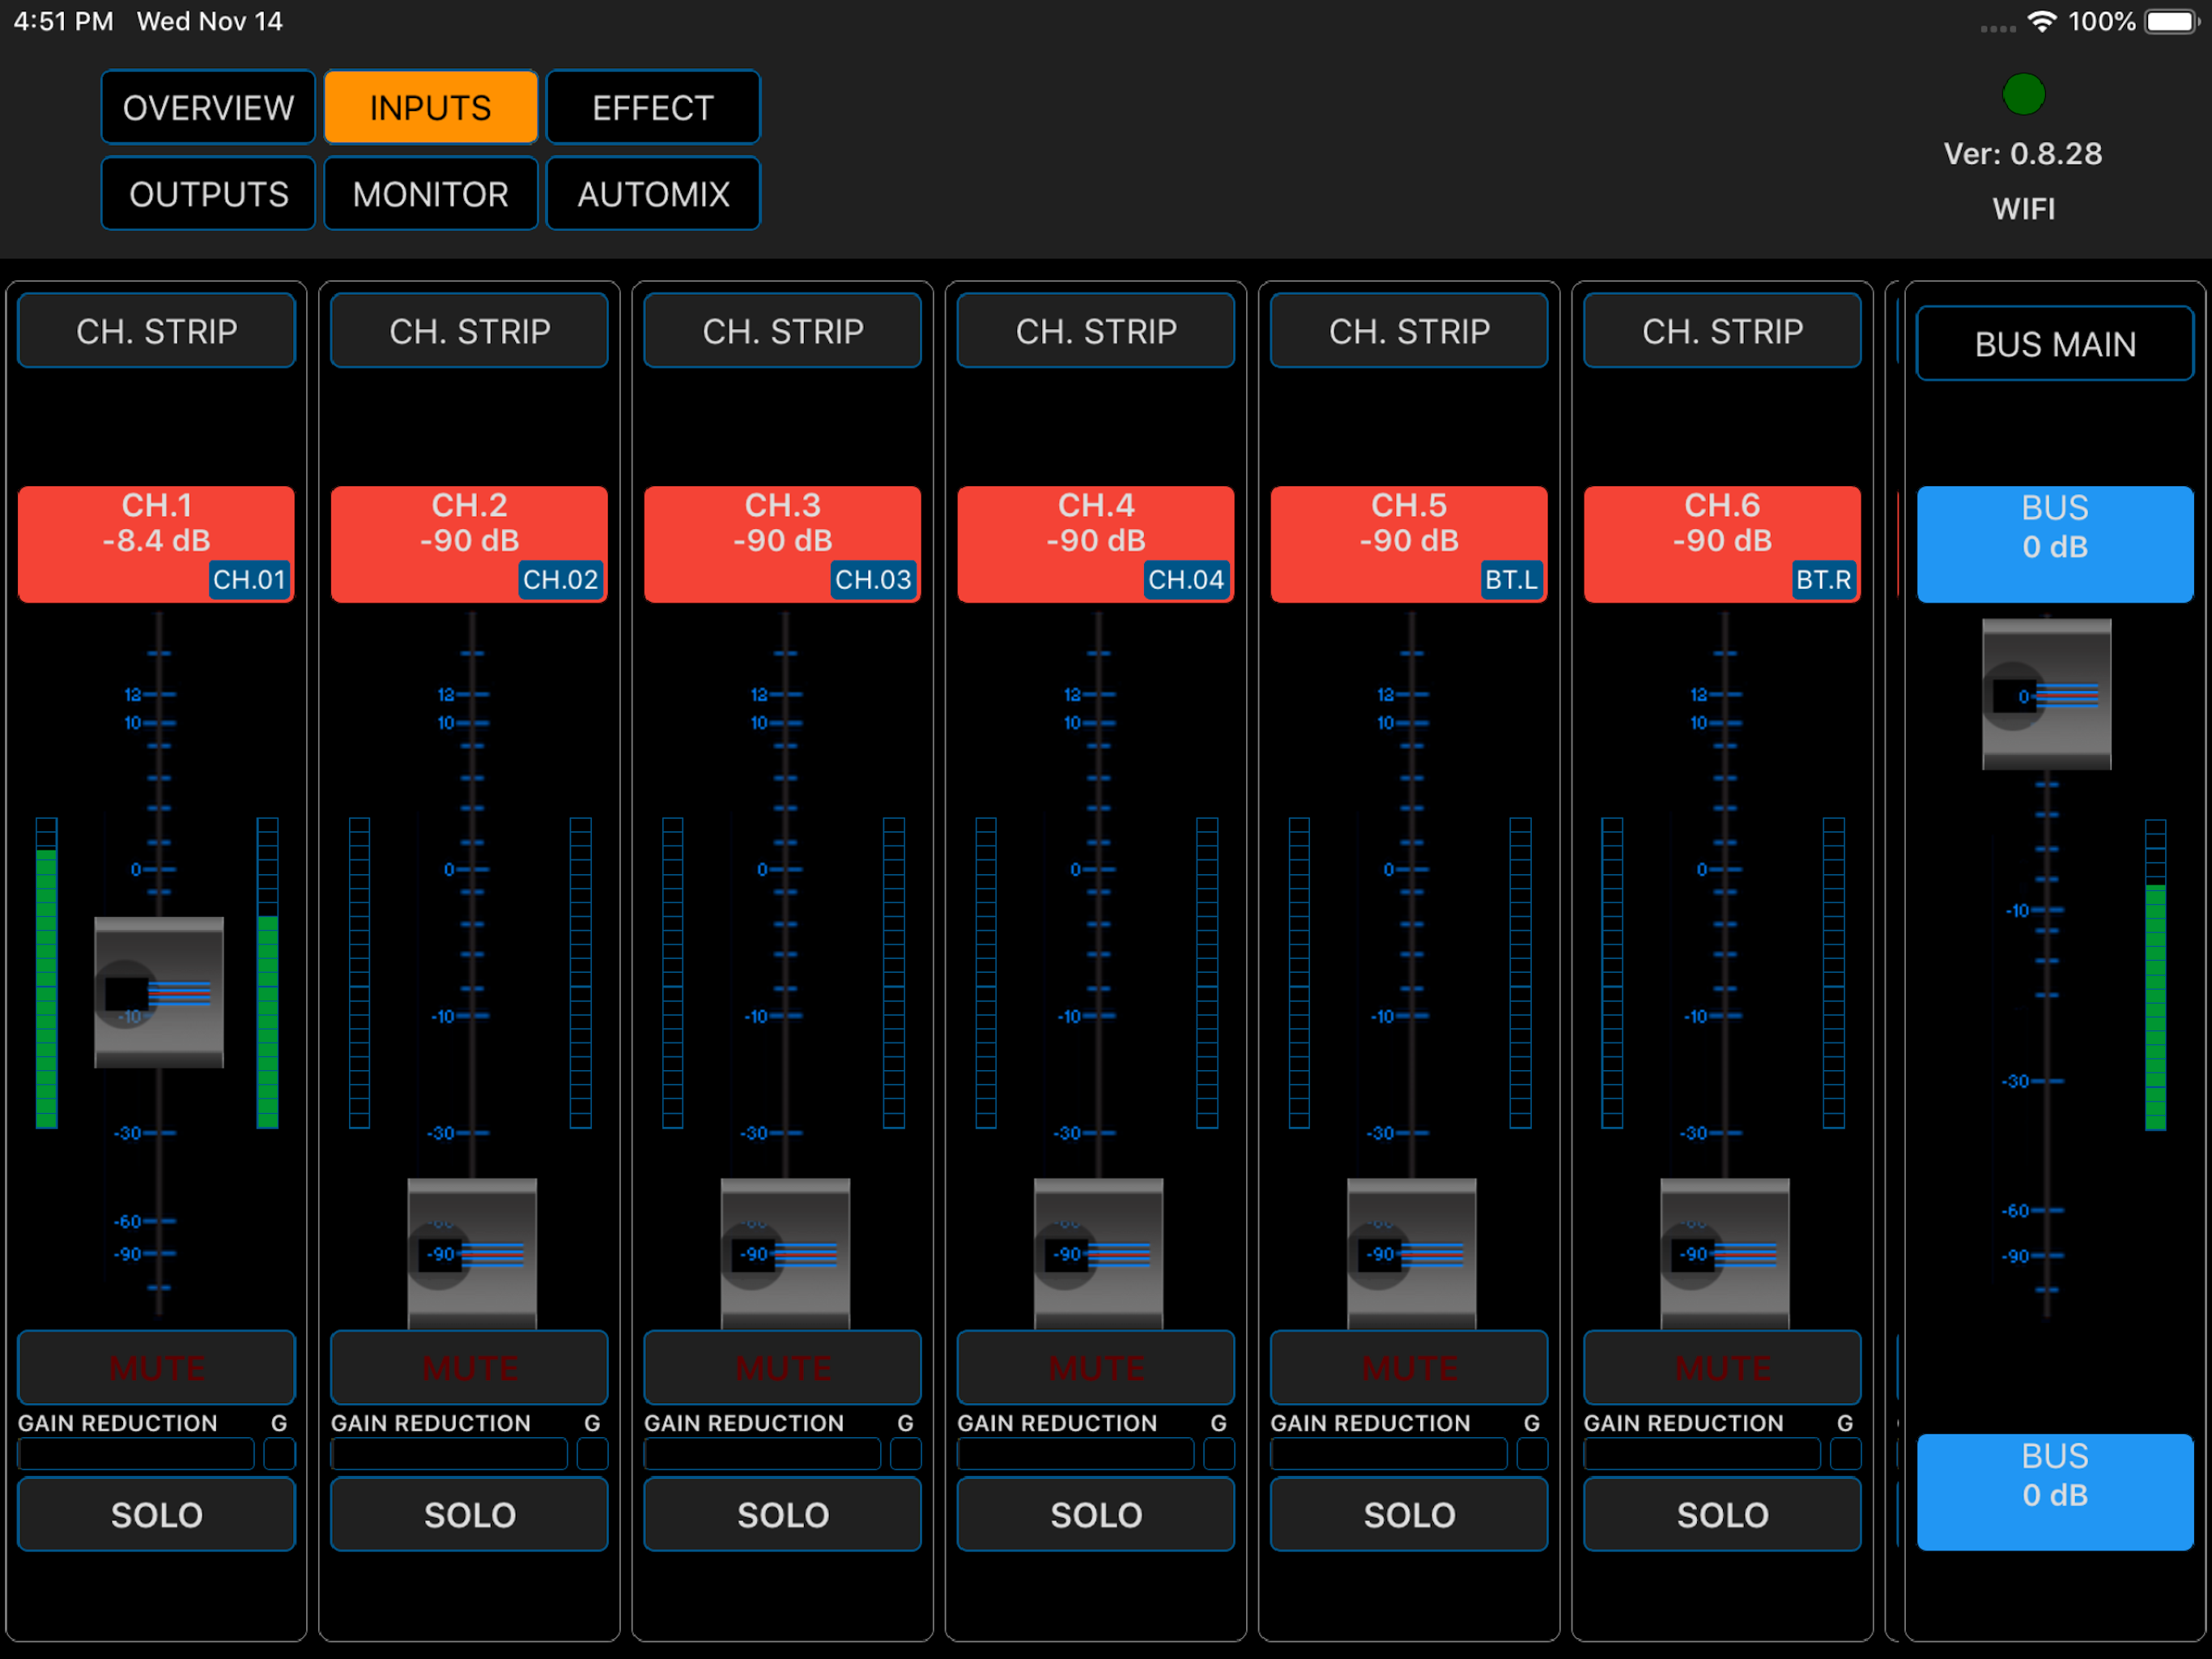Viewport: 2212px width, 1659px height.
Task: Tap the CH.01 source label badge
Action: tap(249, 579)
